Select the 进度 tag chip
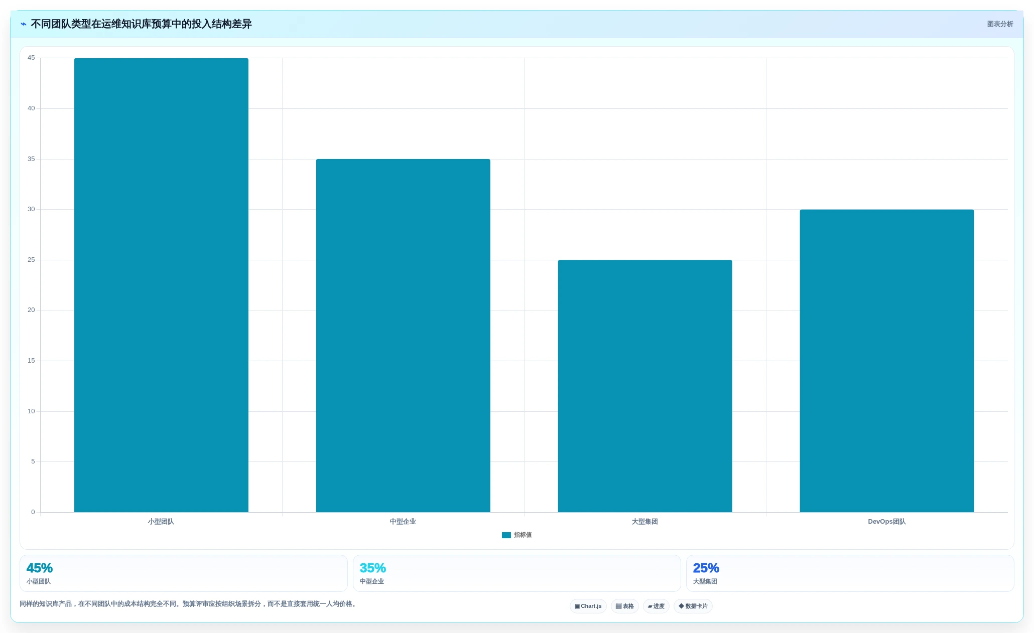 click(656, 606)
